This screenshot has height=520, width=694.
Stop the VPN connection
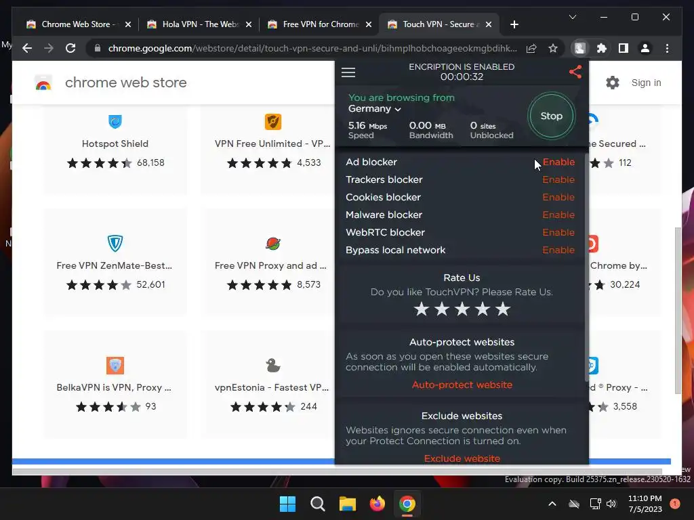(551, 116)
